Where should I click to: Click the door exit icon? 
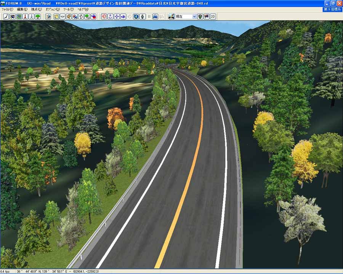click(x=48, y=17)
